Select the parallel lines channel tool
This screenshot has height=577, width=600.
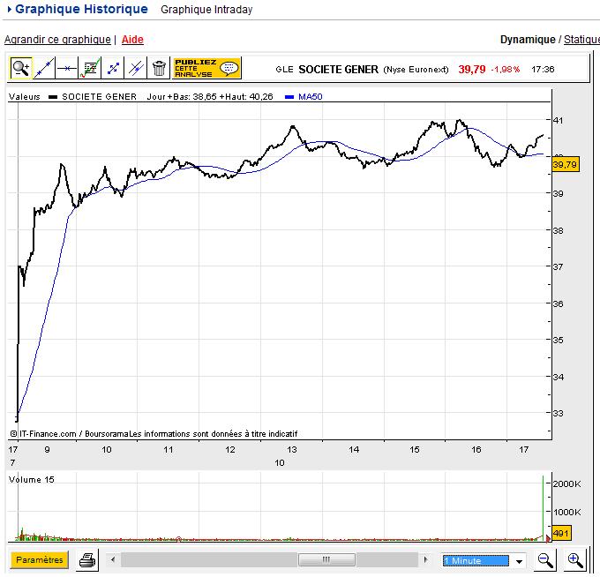(136, 69)
